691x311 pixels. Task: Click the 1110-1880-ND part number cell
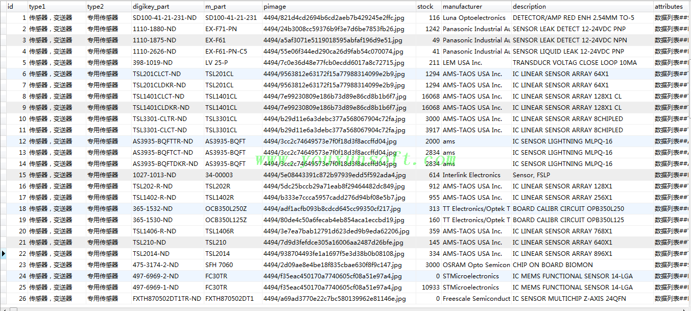click(x=168, y=29)
